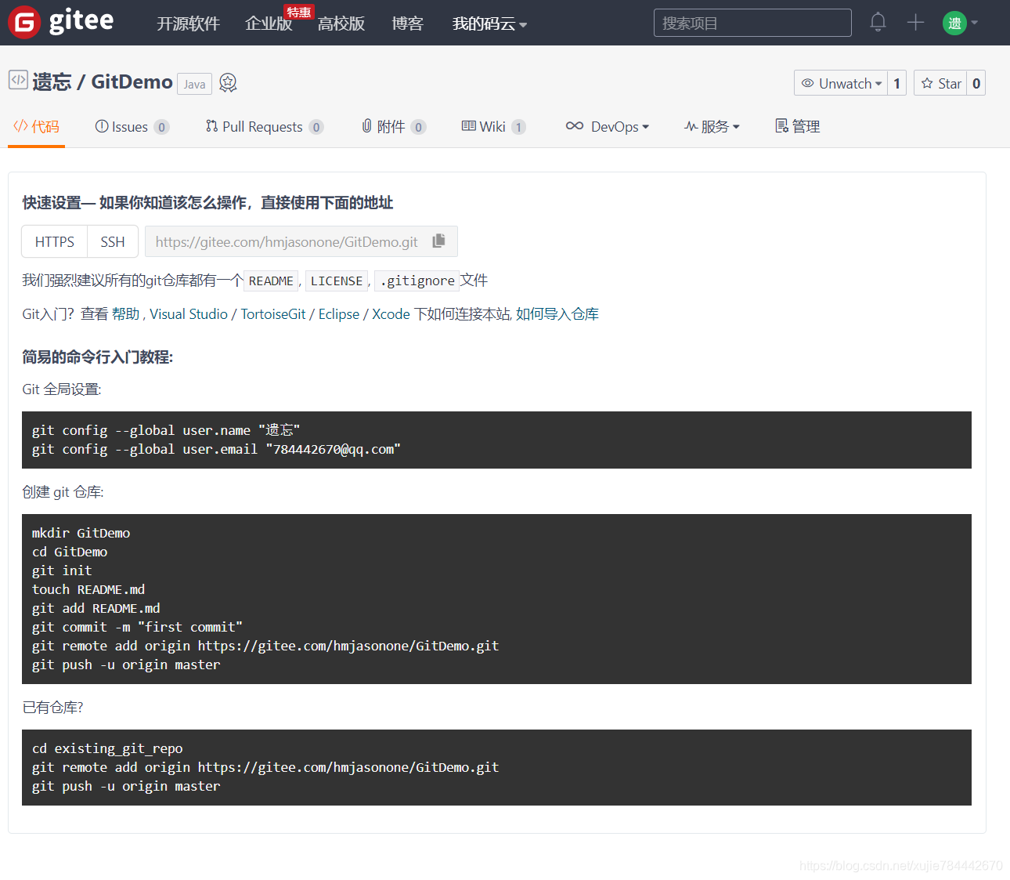
Task: Click the 特惠 badge
Action: (298, 13)
